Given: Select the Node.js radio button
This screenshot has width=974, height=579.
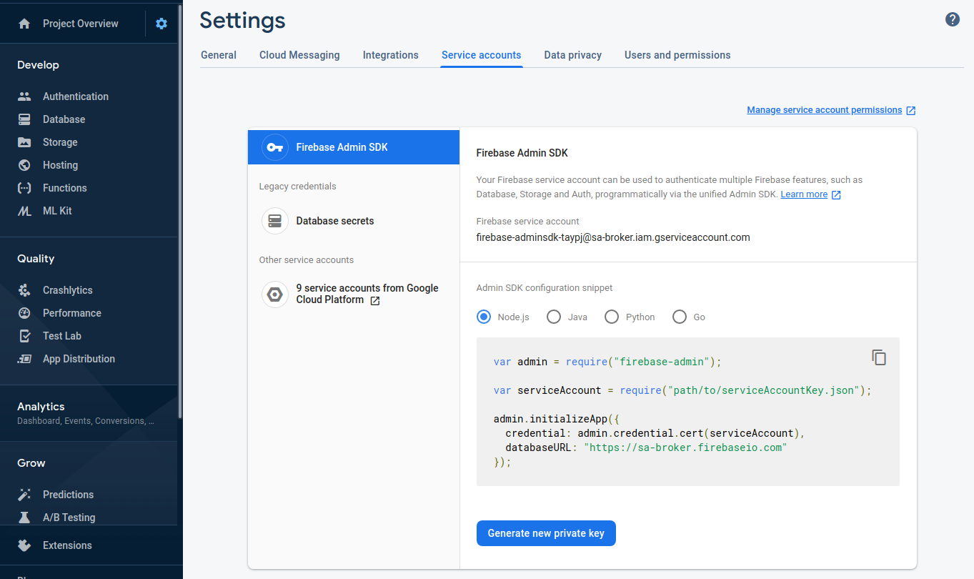Looking at the screenshot, I should point(484,317).
